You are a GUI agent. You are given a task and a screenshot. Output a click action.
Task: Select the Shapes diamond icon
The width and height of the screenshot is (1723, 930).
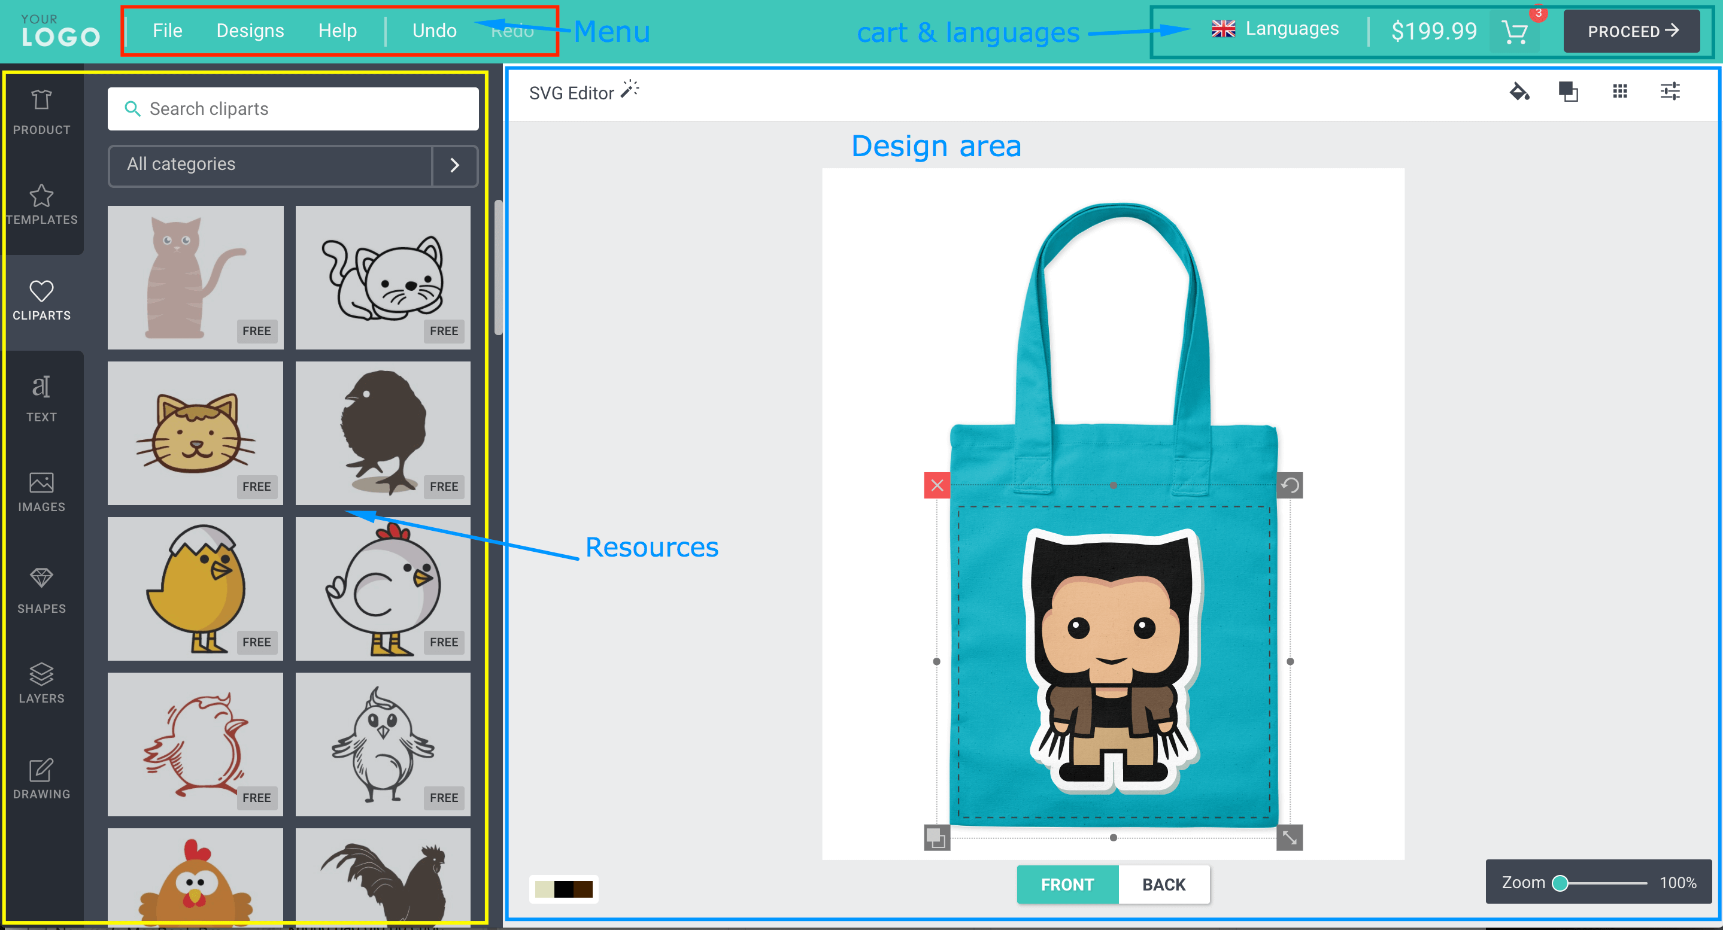click(41, 589)
